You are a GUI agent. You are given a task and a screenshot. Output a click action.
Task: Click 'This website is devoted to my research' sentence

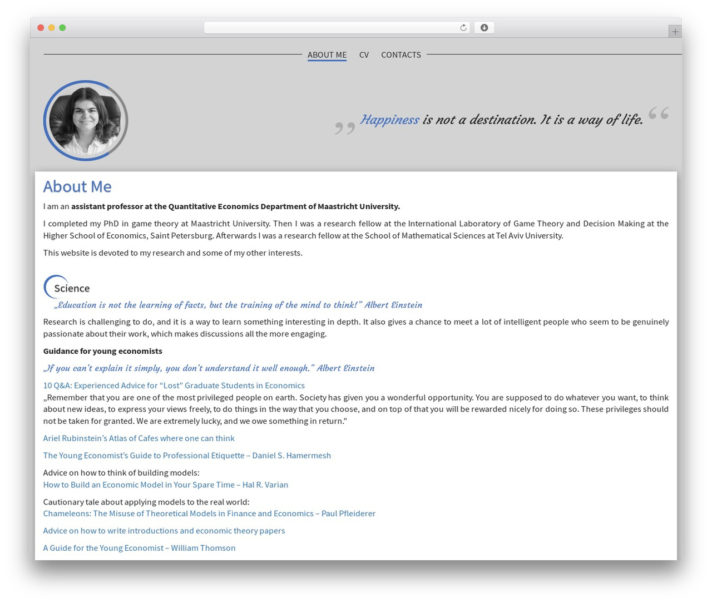coord(173,253)
